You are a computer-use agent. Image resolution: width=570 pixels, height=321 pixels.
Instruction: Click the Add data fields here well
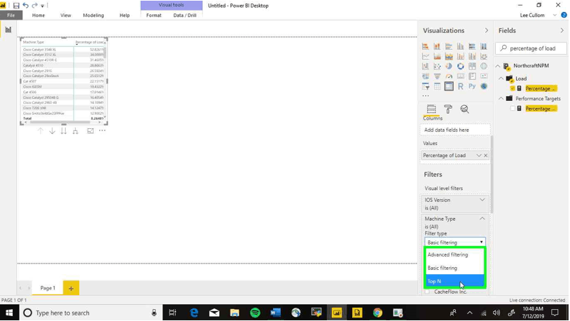click(x=454, y=130)
